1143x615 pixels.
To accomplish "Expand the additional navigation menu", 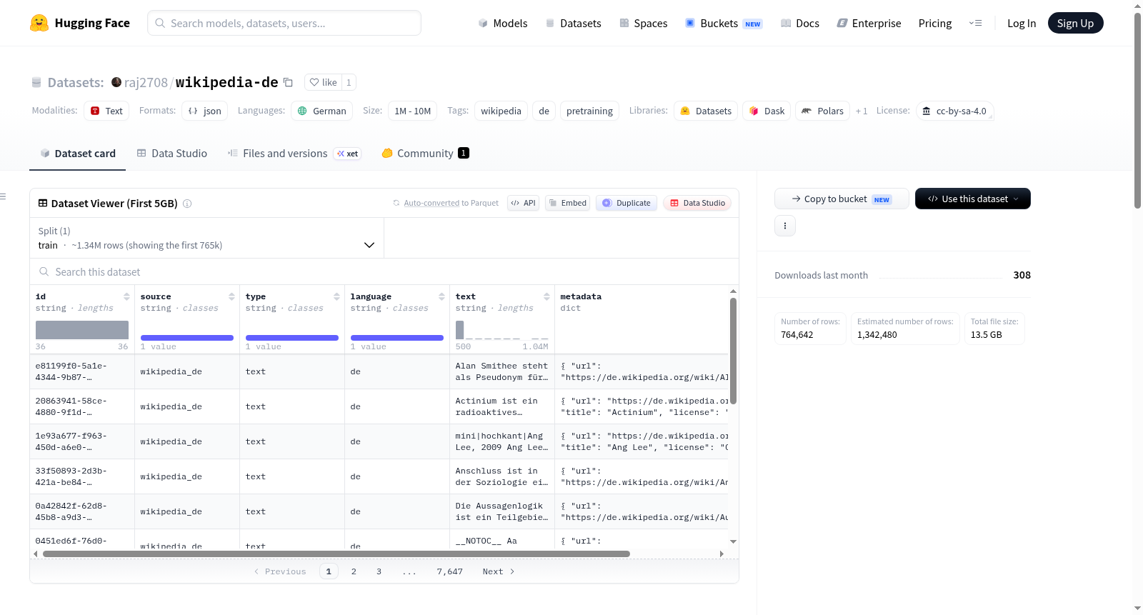I will pos(975,23).
